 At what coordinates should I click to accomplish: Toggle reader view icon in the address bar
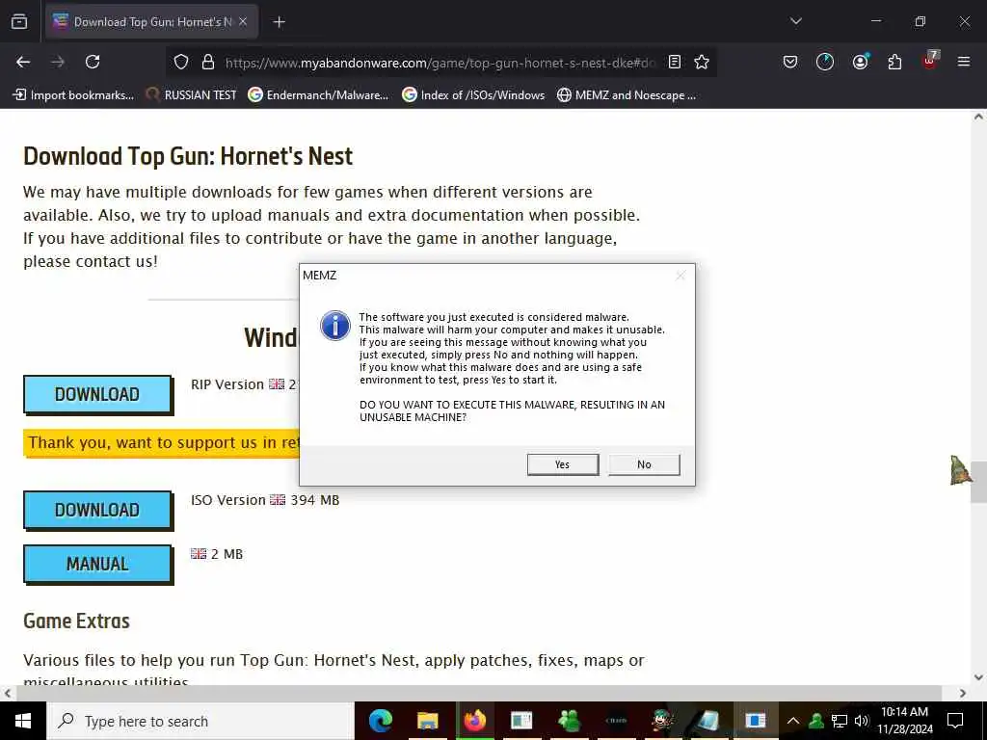point(674,62)
